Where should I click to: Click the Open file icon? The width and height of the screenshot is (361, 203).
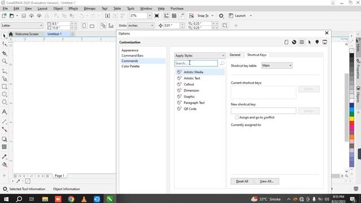point(12,16)
